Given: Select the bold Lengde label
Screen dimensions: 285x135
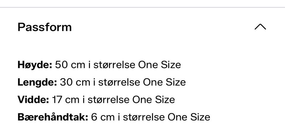Looking at the screenshot, I should [x=37, y=82].
